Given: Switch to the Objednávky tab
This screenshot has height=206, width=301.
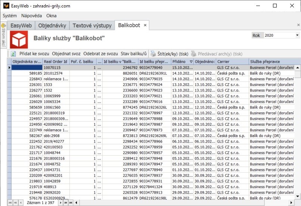Looking at the screenshot, I should 52,25.
